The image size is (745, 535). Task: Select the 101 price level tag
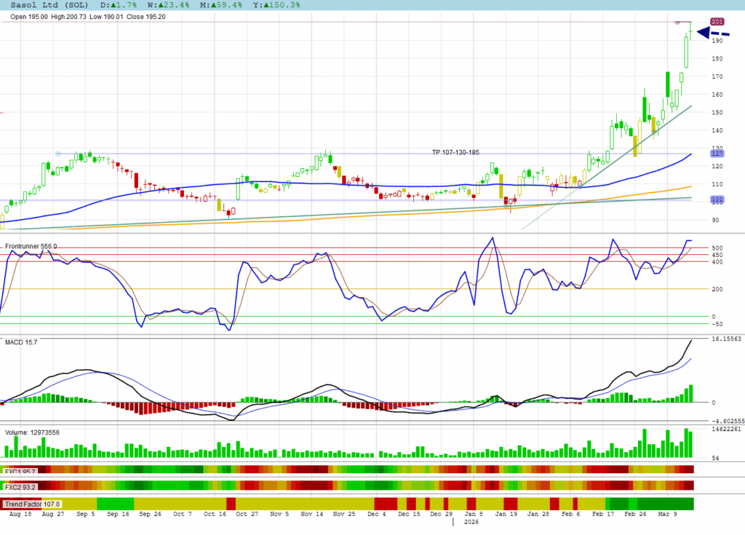click(716, 200)
